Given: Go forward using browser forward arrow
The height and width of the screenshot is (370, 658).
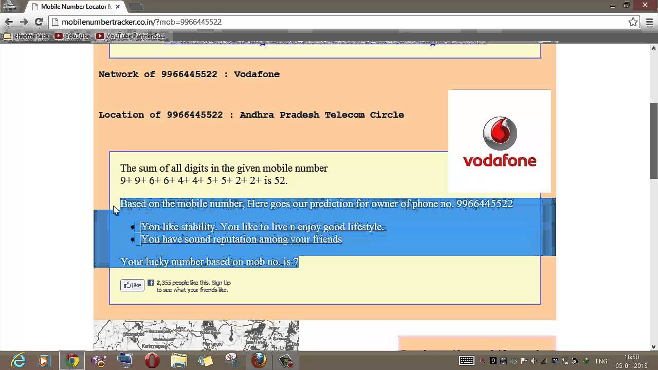Looking at the screenshot, I should [24, 22].
